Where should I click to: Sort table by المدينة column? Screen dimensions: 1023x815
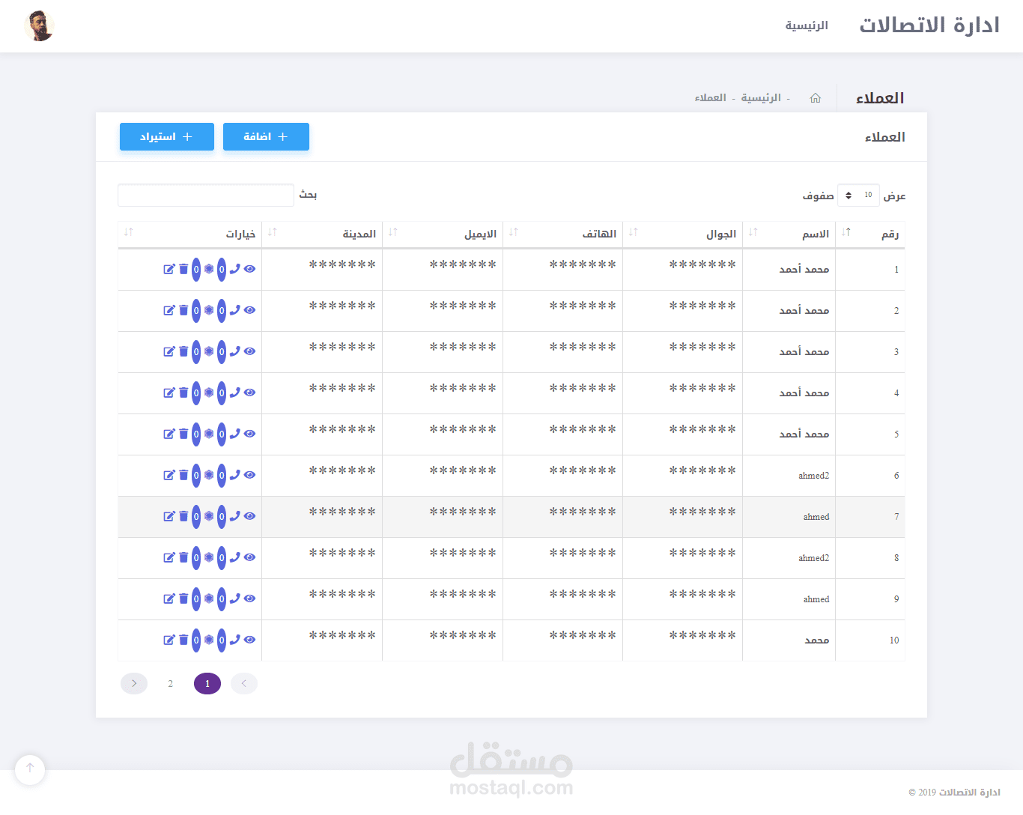point(322,234)
